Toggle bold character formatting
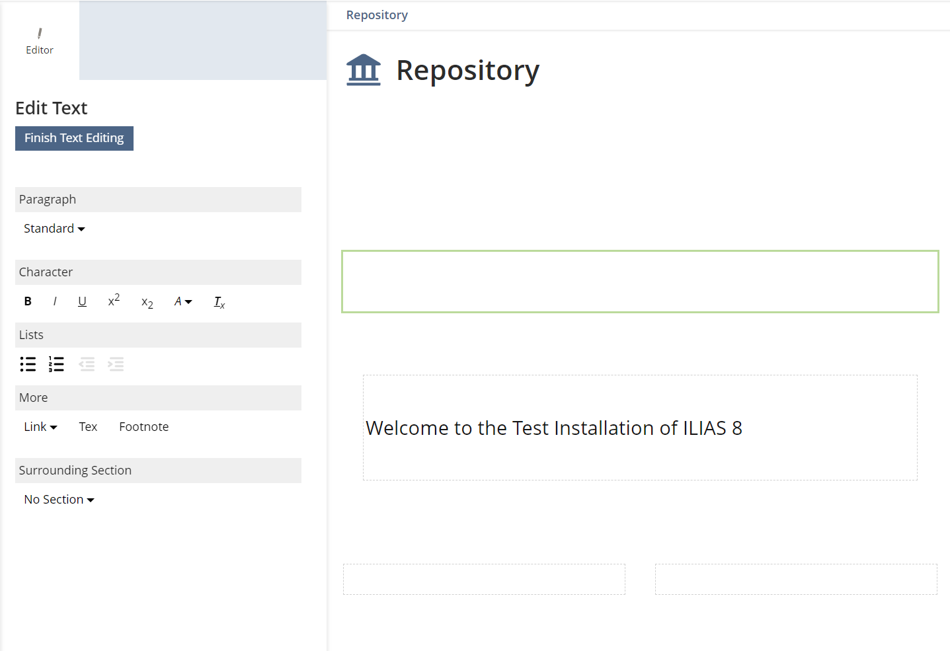Image resolution: width=950 pixels, height=651 pixels. click(x=28, y=301)
